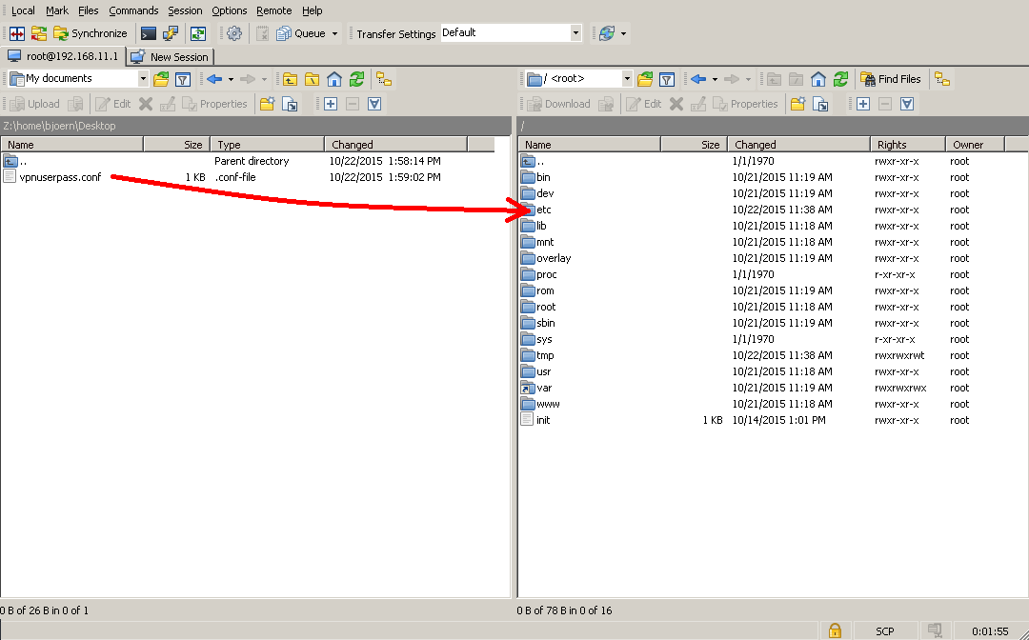Toggle the local panel directory tree
This screenshot has height=640, width=1029.
pyautogui.click(x=383, y=79)
